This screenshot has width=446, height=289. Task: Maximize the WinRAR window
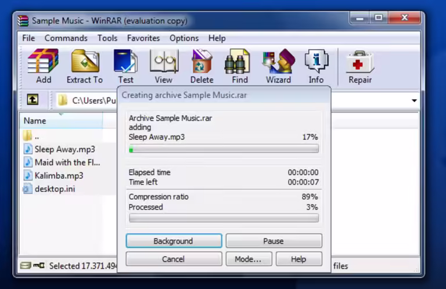click(379, 18)
